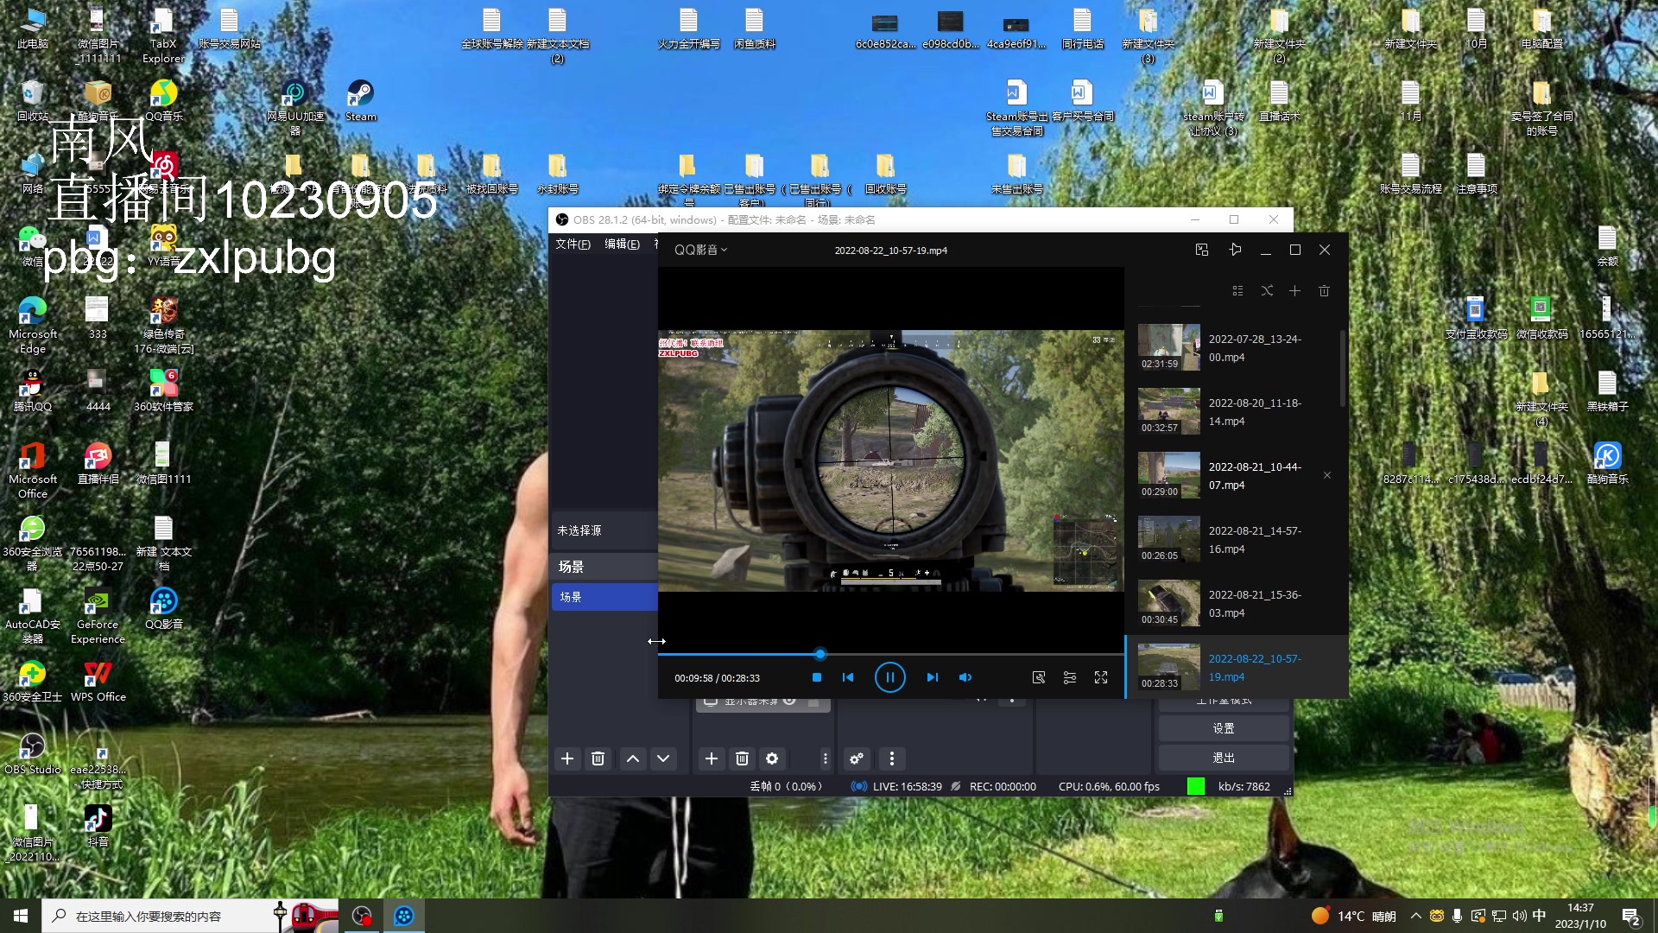The height and width of the screenshot is (933, 1658).
Task: Open Steam desktop shortcut
Action: pyautogui.click(x=360, y=100)
